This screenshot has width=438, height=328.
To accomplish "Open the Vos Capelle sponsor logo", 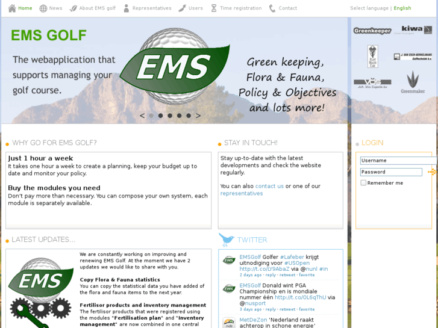I will 372,83.
